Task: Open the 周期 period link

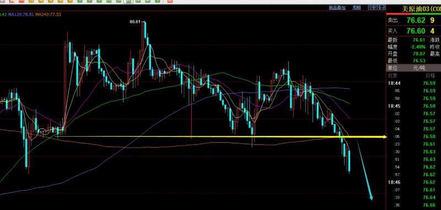Action: coord(357,8)
